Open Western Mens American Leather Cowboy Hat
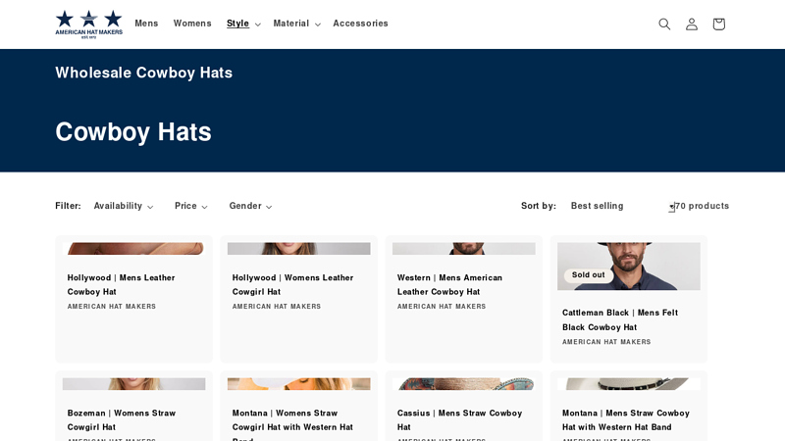The image size is (785, 441). point(449,284)
